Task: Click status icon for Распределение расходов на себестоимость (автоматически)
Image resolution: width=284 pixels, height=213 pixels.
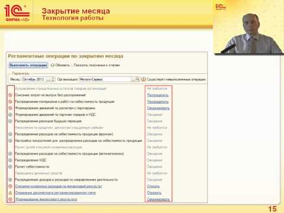Action: point(11,154)
